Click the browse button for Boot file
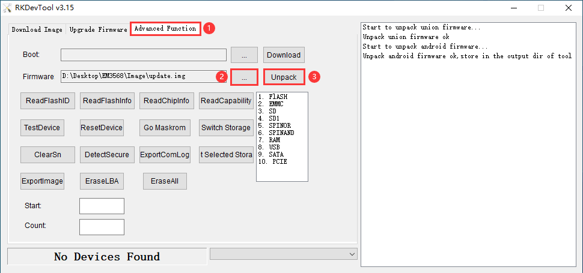 click(x=245, y=55)
